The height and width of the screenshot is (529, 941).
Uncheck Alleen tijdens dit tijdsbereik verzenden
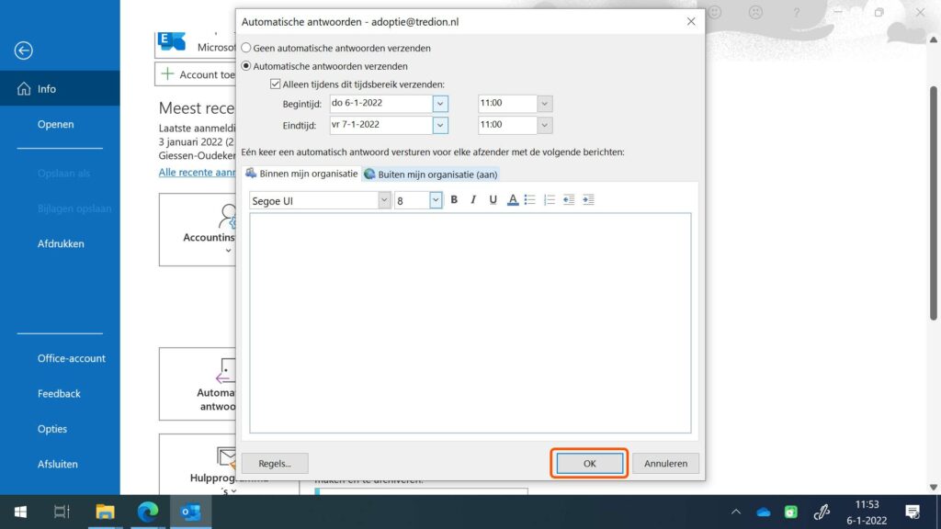click(x=275, y=84)
